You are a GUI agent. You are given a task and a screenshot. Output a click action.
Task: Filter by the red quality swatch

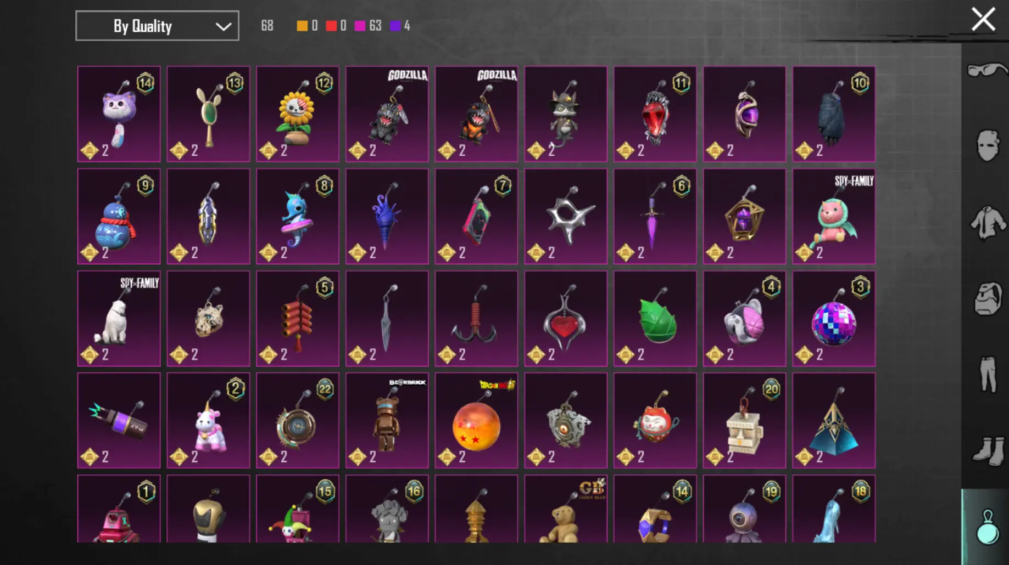pyautogui.click(x=331, y=26)
